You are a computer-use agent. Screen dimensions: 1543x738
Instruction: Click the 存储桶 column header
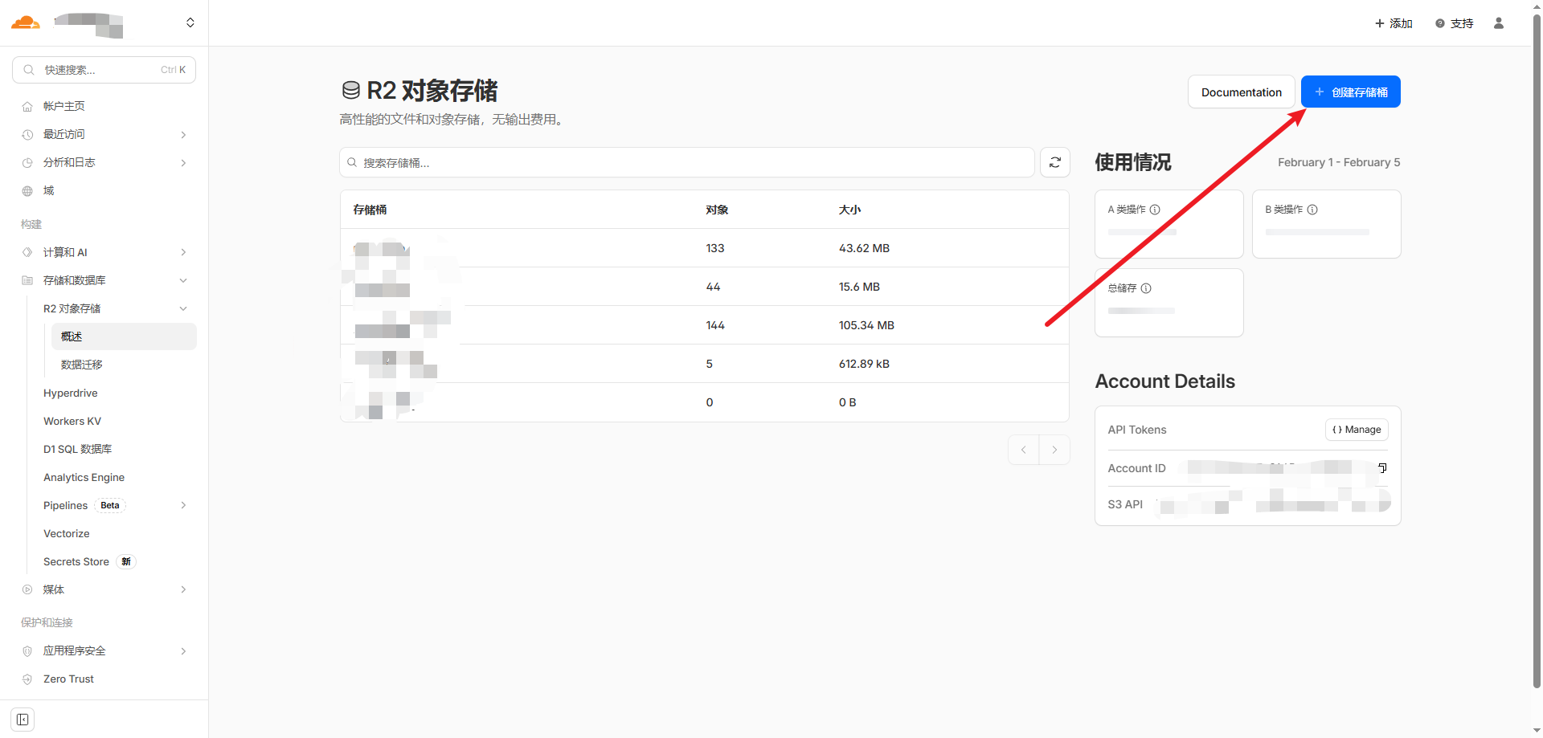tap(370, 210)
